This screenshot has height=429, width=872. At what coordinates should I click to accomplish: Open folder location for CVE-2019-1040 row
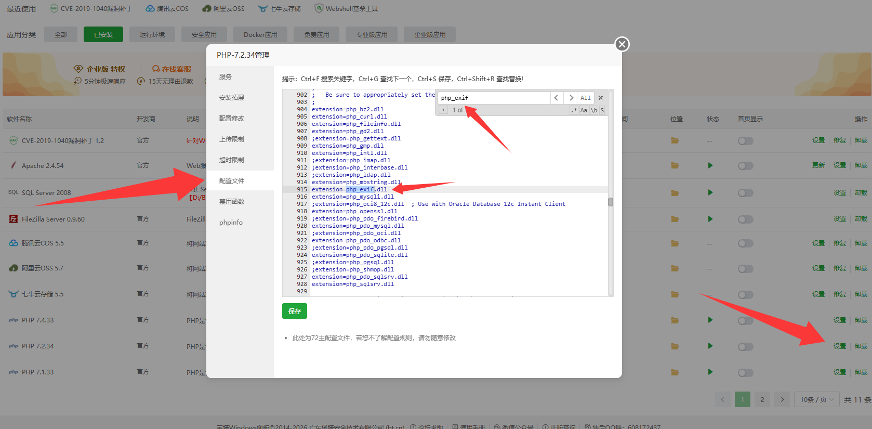click(675, 140)
